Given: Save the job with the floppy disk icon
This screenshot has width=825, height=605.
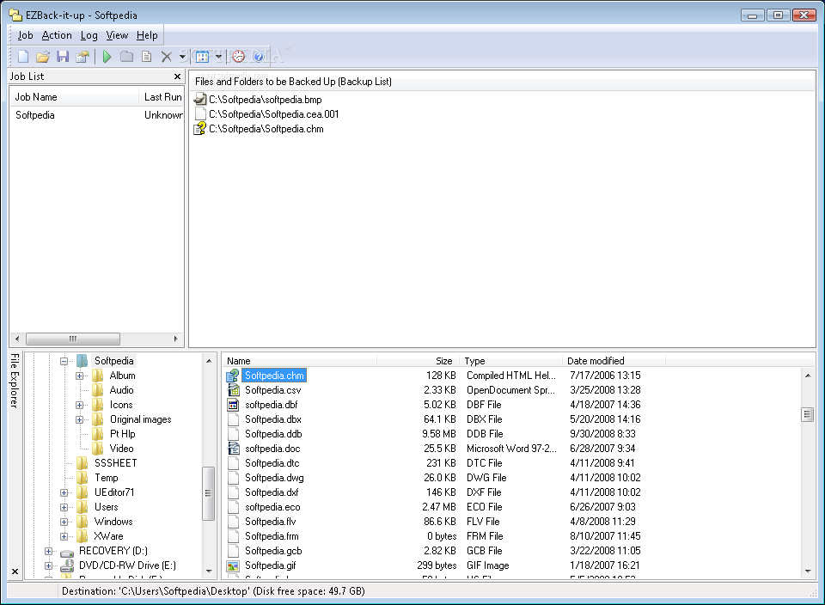Looking at the screenshot, I should (63, 57).
